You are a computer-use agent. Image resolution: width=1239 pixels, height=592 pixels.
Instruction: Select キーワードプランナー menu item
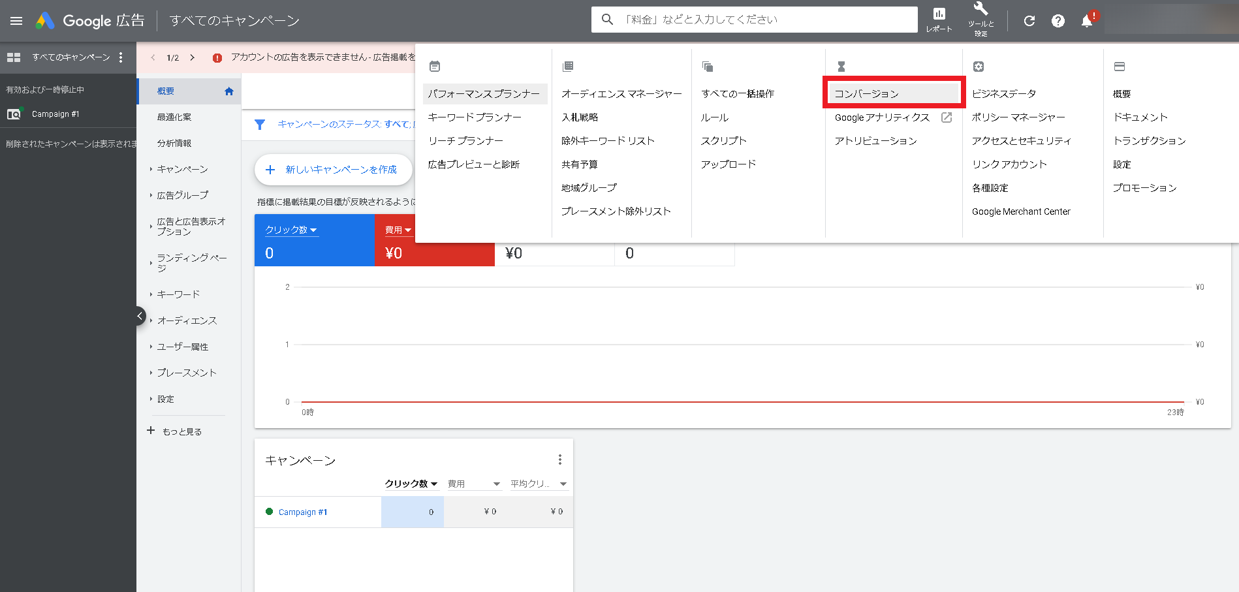point(475,117)
